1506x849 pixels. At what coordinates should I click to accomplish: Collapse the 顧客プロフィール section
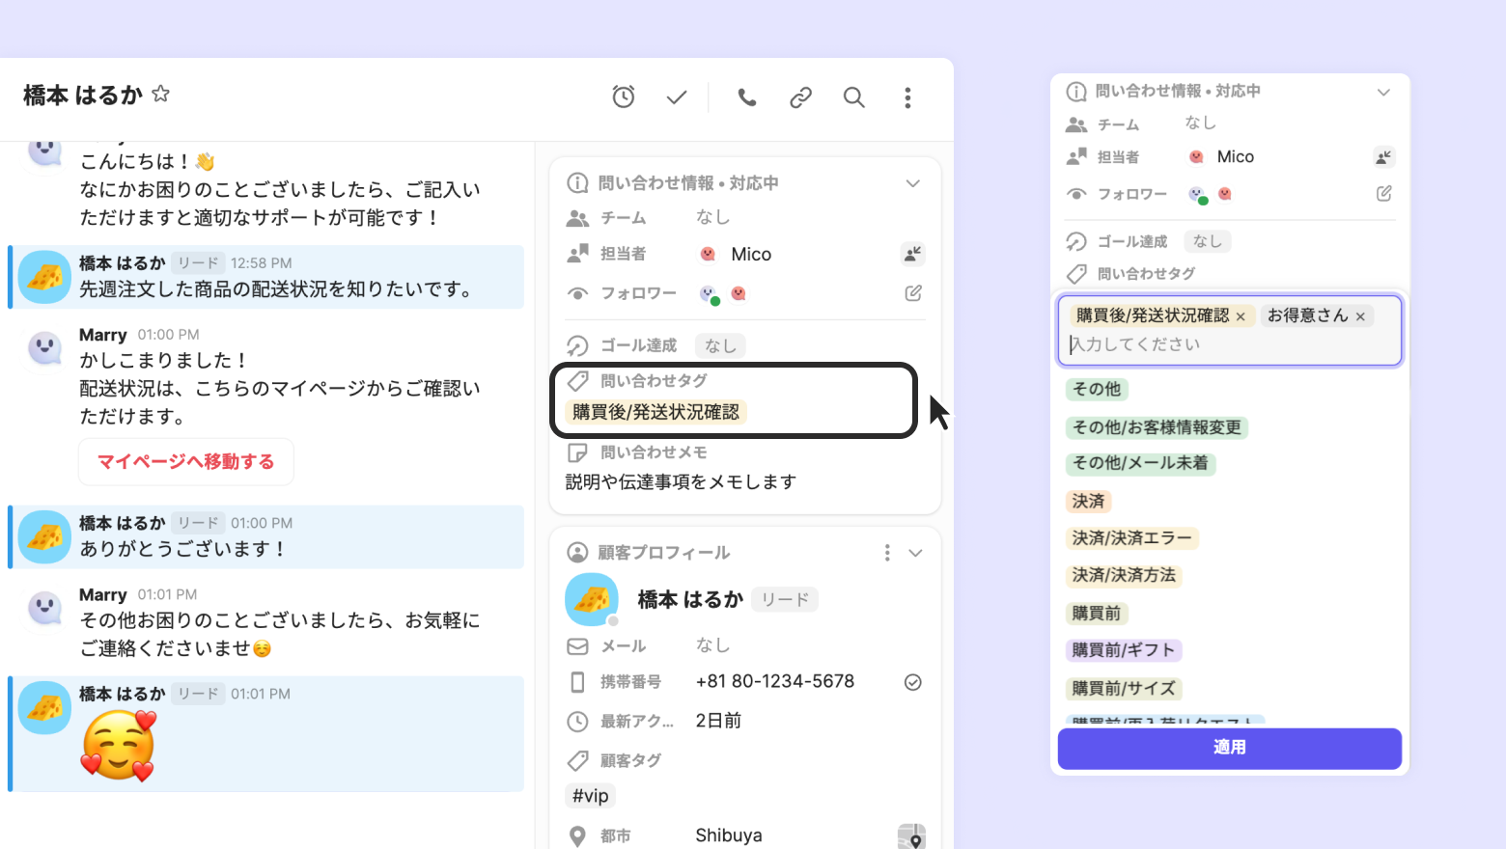coord(915,553)
